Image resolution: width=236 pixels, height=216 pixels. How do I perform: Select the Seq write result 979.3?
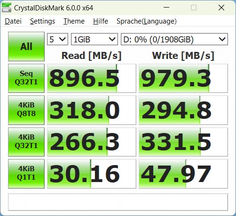coord(183,78)
